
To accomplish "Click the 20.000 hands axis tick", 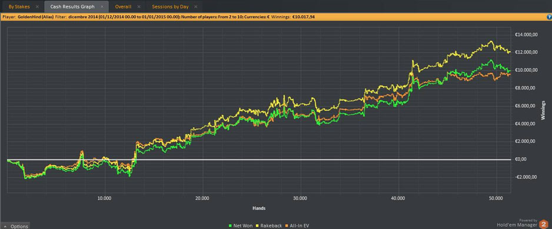I will 202,198.
